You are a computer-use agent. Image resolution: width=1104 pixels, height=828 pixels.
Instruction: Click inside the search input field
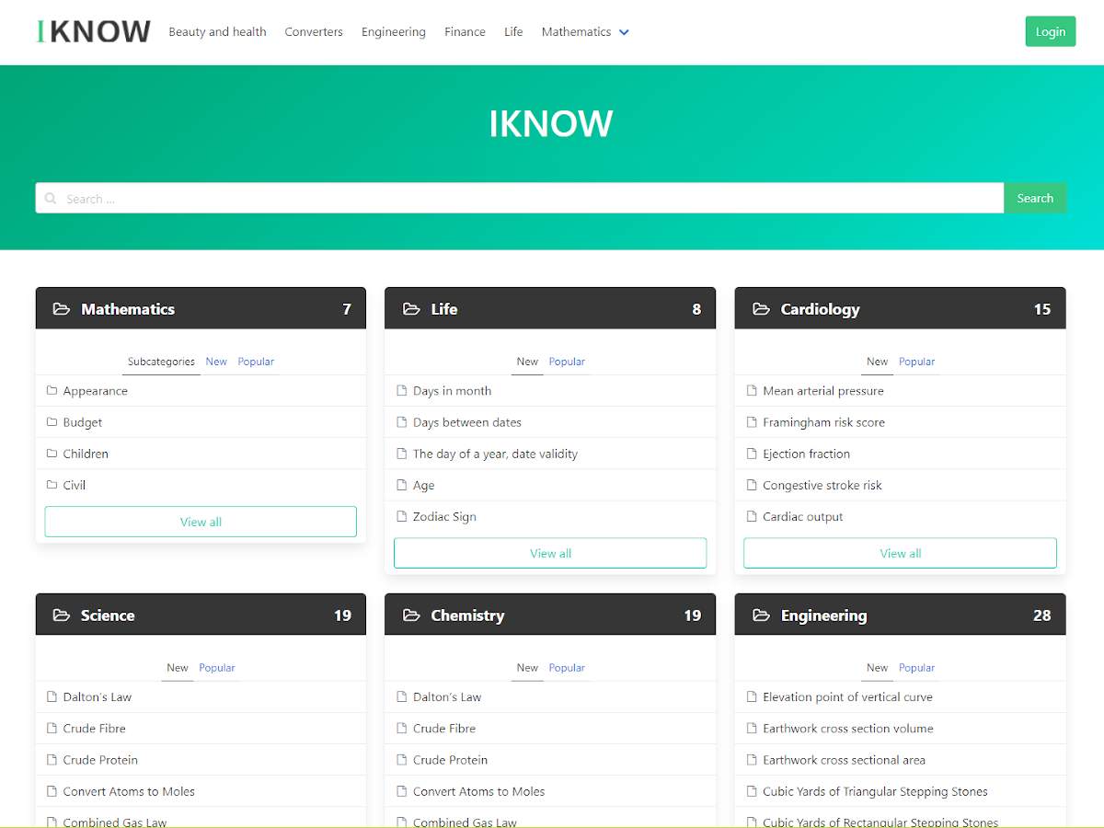point(368,198)
